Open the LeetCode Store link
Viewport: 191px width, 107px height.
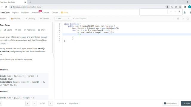click(64, 12)
